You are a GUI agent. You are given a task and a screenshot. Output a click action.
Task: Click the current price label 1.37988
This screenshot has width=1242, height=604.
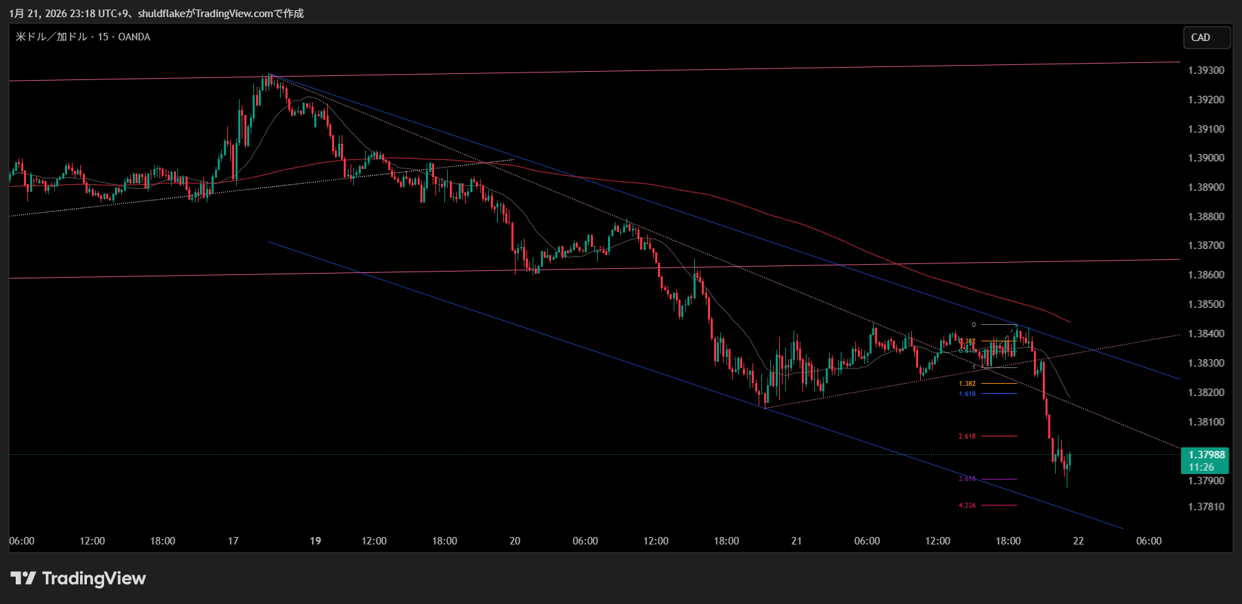pyautogui.click(x=1206, y=455)
